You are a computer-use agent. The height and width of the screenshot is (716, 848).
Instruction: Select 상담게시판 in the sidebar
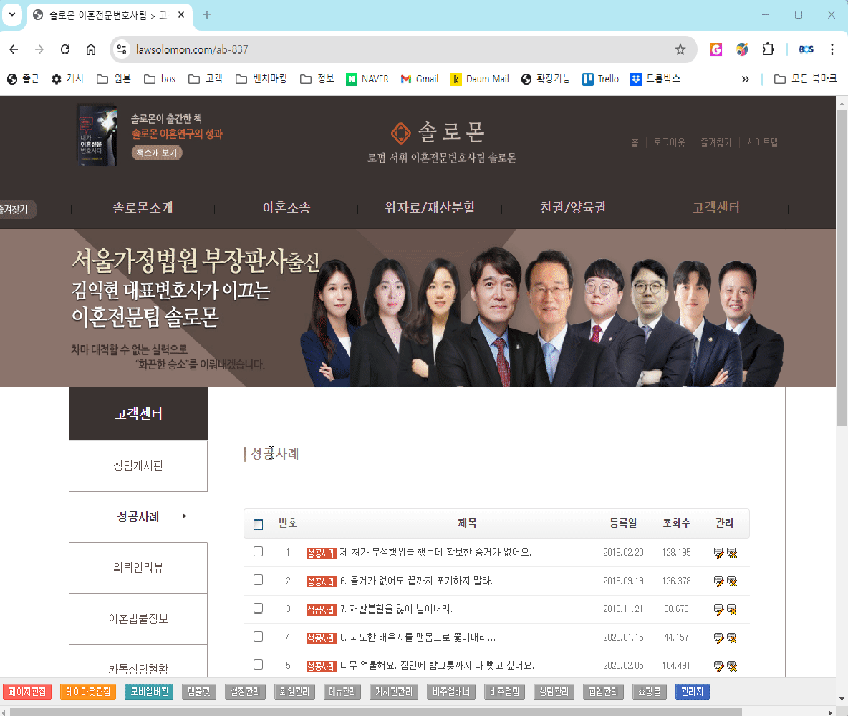point(138,466)
